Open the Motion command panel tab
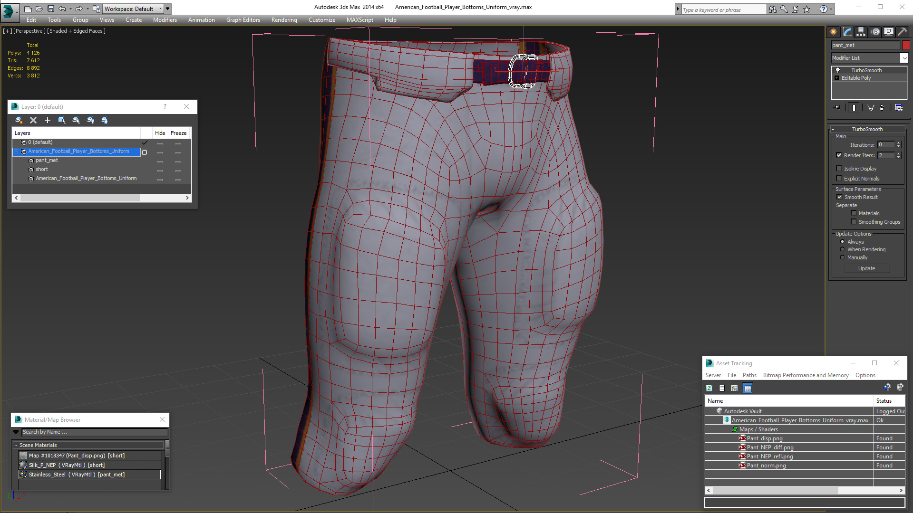The width and height of the screenshot is (913, 513). tap(875, 32)
